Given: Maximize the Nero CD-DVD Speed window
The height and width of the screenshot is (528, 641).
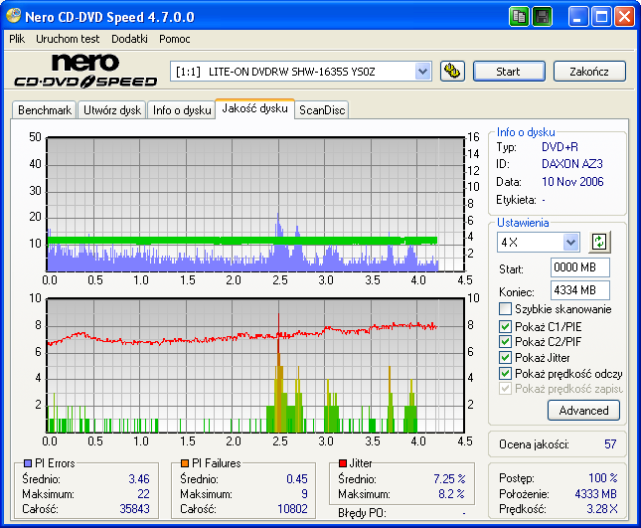Looking at the screenshot, I should coord(601,17).
